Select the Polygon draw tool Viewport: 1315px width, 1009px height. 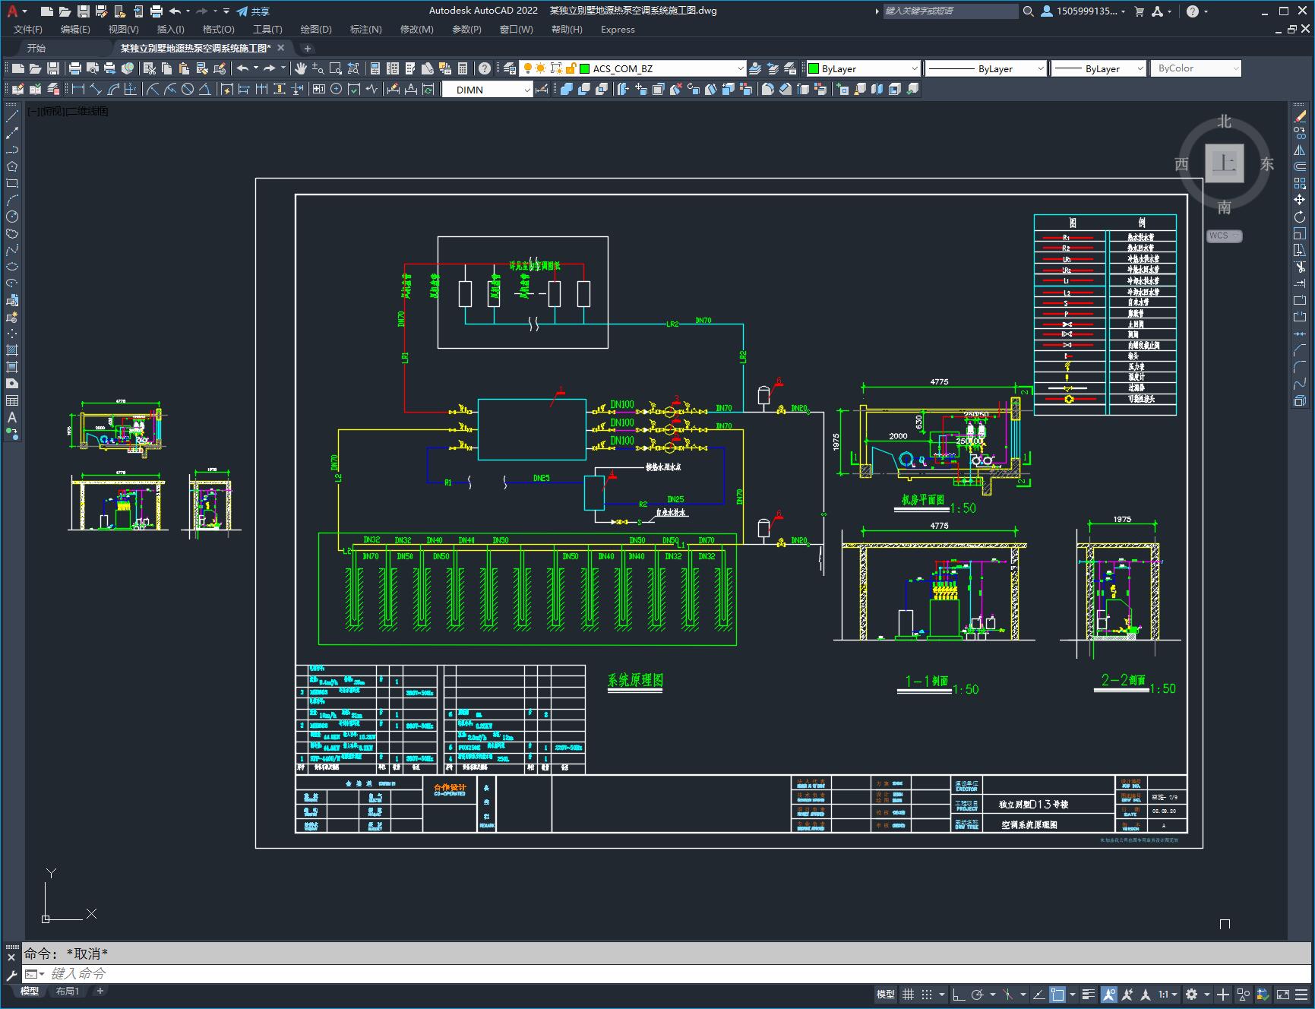coord(12,166)
